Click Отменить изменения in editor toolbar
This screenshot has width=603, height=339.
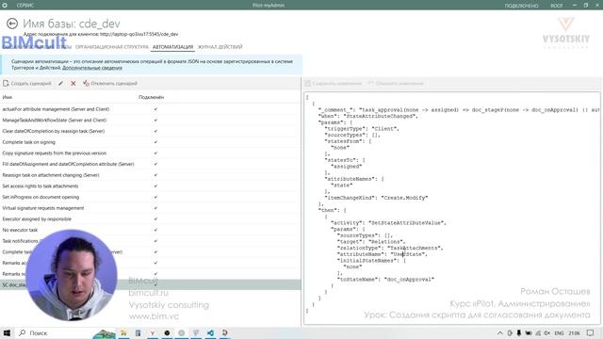[x=396, y=84]
